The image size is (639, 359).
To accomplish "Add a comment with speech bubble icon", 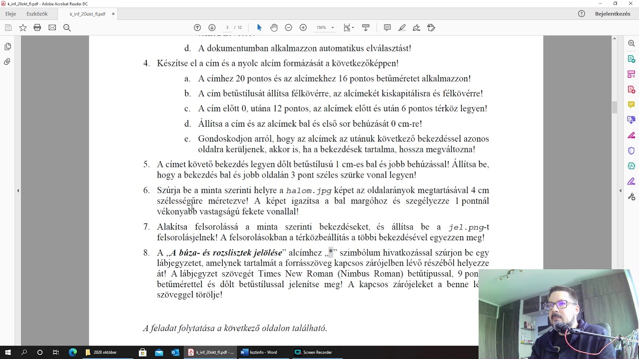I will 387,28.
